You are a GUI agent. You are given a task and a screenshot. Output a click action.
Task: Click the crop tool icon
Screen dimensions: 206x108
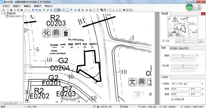pyautogui.click(x=90, y=10)
